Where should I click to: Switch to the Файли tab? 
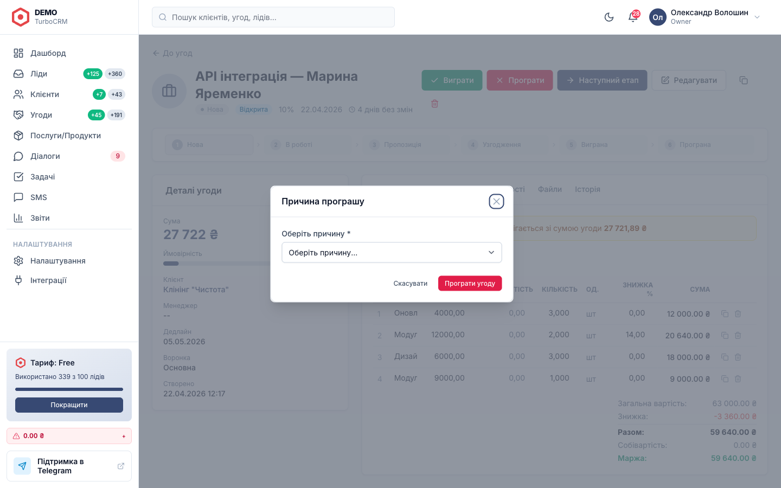click(550, 189)
